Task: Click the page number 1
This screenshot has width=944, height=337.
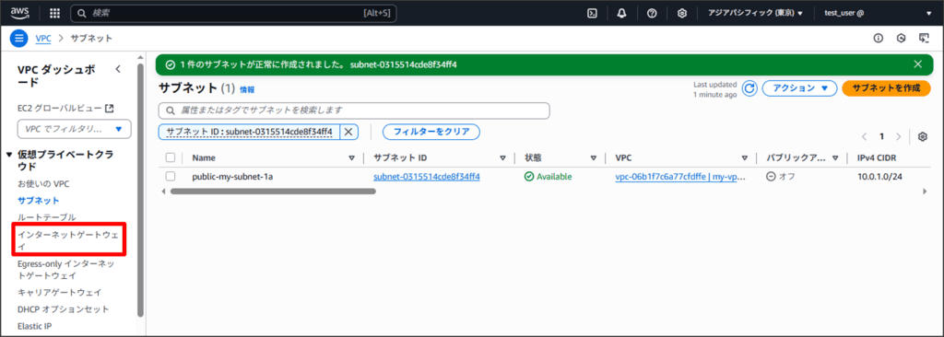Action: 881,136
